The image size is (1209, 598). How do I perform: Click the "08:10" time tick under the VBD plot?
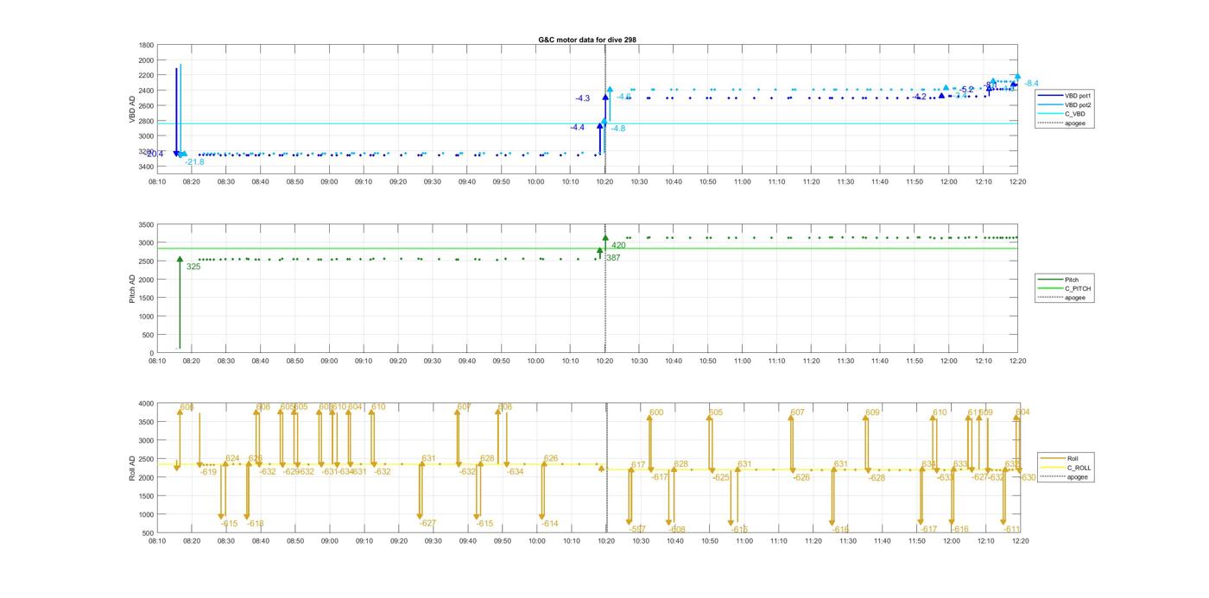pos(157,181)
